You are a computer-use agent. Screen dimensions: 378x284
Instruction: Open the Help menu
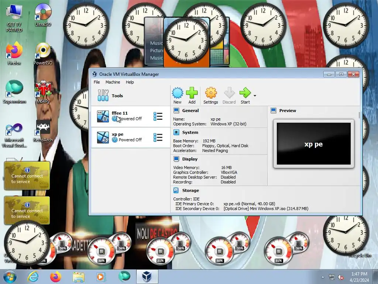tap(130, 82)
